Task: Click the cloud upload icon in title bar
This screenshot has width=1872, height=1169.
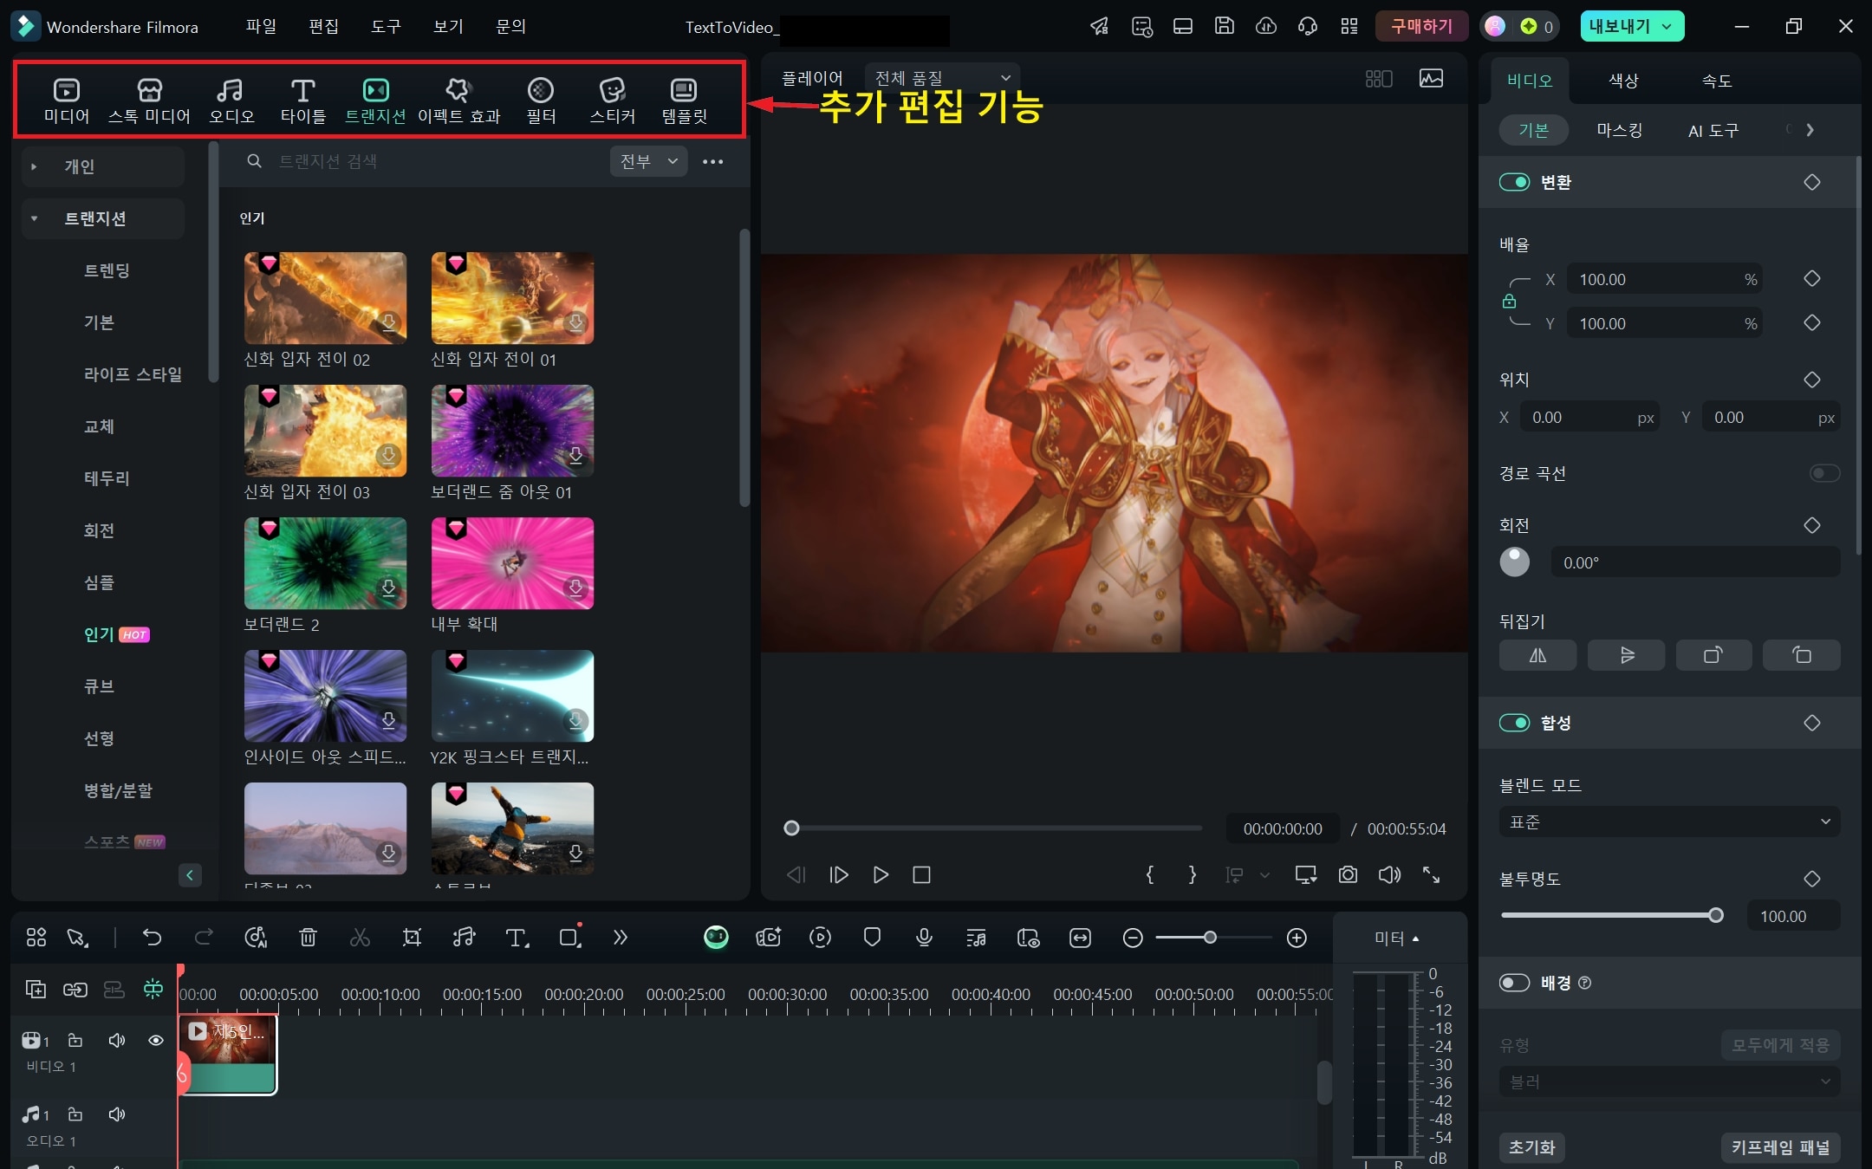Action: pos(1265,26)
